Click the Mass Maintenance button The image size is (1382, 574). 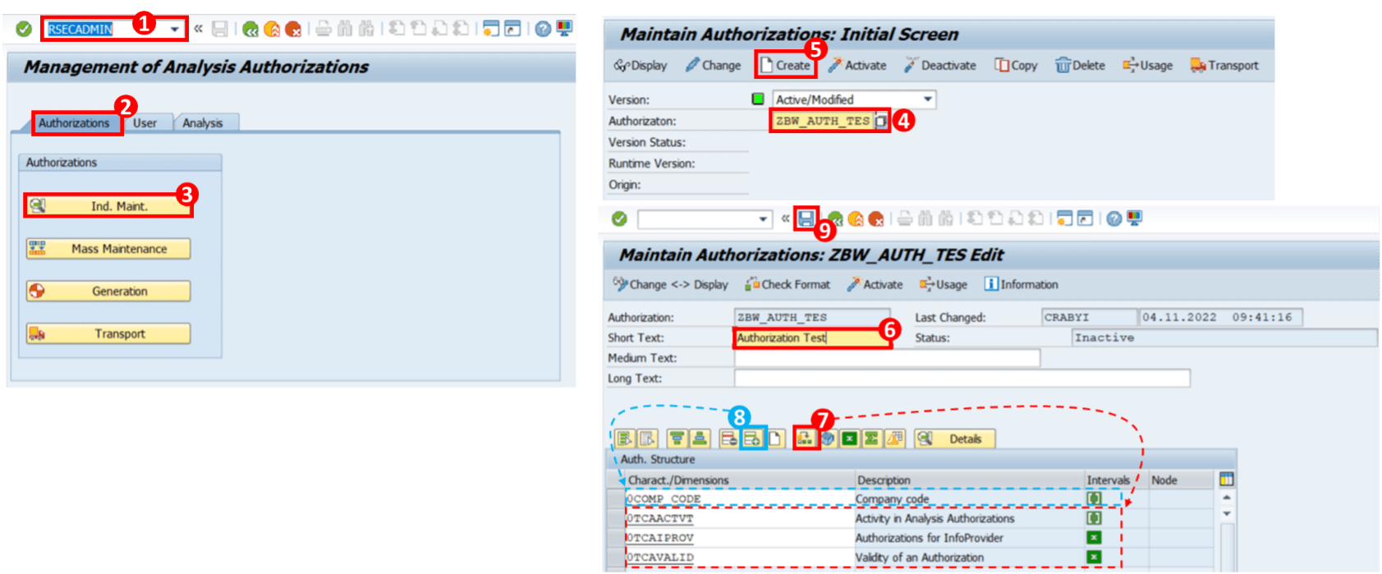[x=108, y=249]
